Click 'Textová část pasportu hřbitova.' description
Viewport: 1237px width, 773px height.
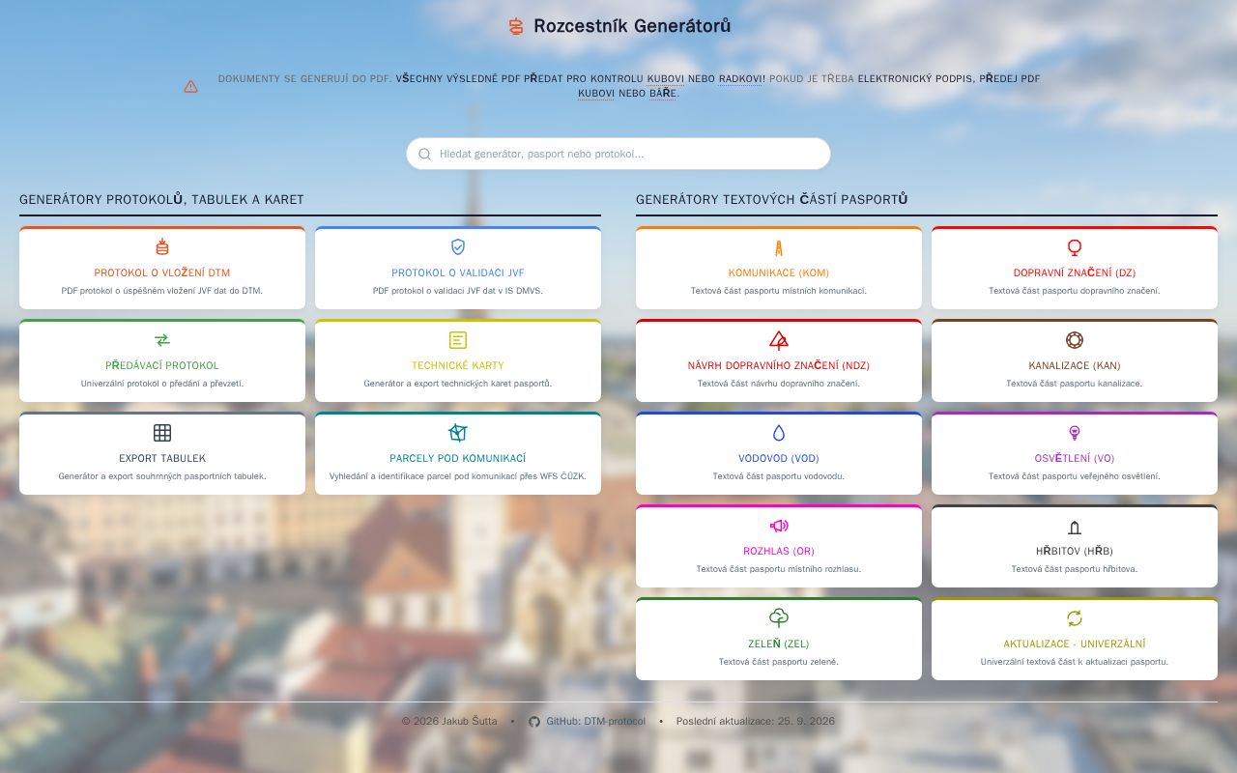(1075, 569)
